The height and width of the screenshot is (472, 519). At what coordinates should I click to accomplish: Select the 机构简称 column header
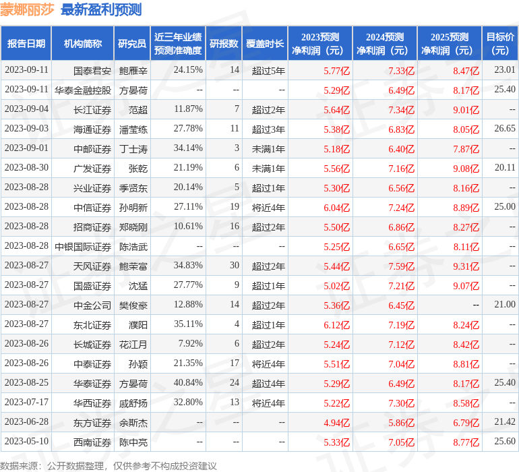click(x=83, y=43)
